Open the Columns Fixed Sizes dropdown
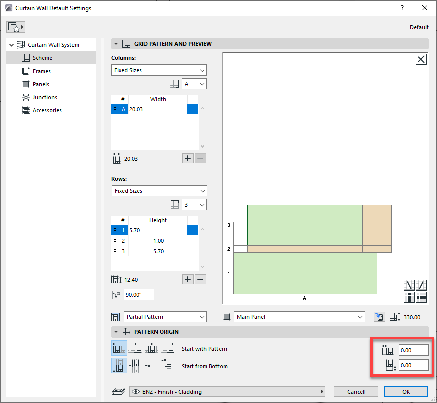 [159, 70]
